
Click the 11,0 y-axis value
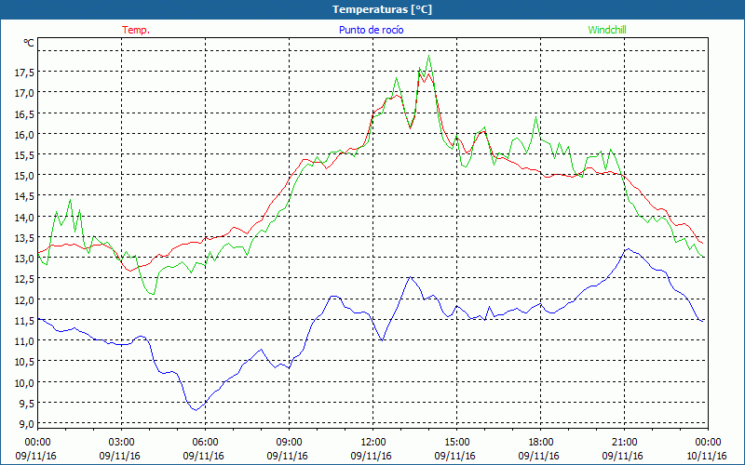[24, 341]
